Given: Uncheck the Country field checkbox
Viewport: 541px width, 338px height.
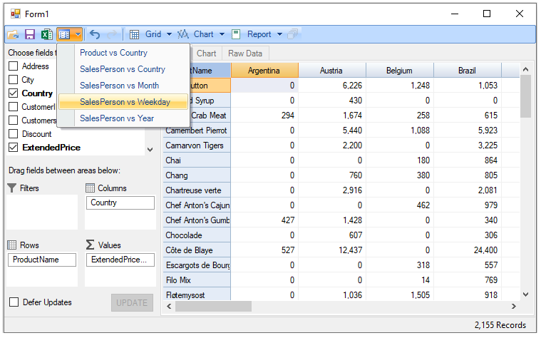Looking at the screenshot, I should pos(13,93).
